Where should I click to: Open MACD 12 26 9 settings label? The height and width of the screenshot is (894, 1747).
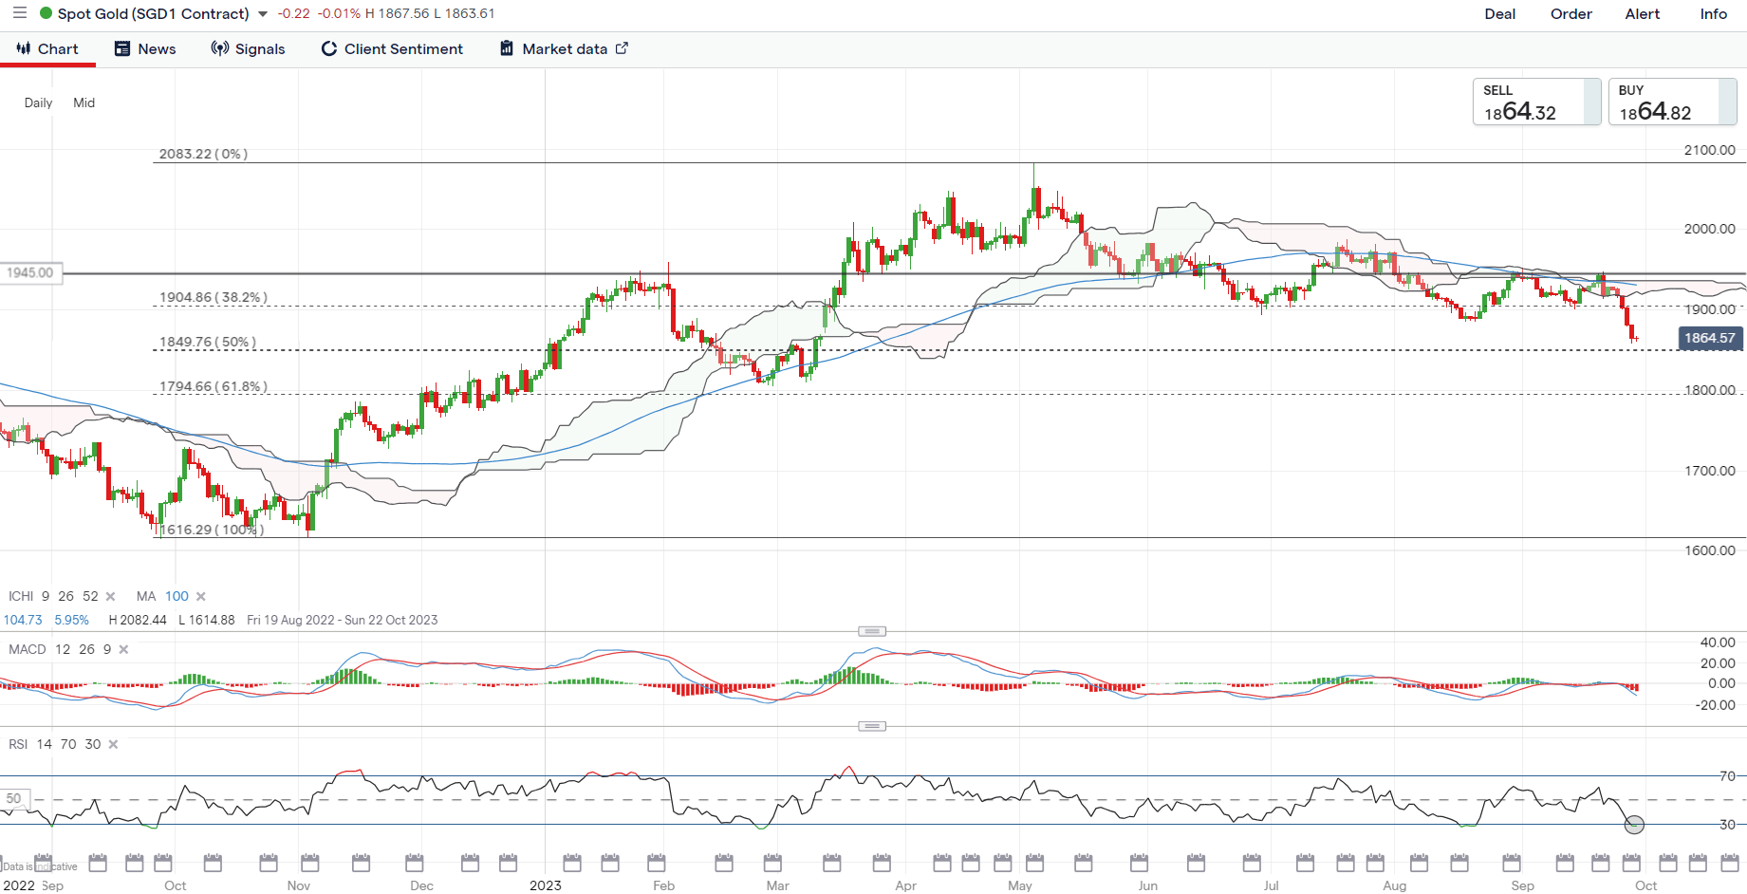click(60, 649)
